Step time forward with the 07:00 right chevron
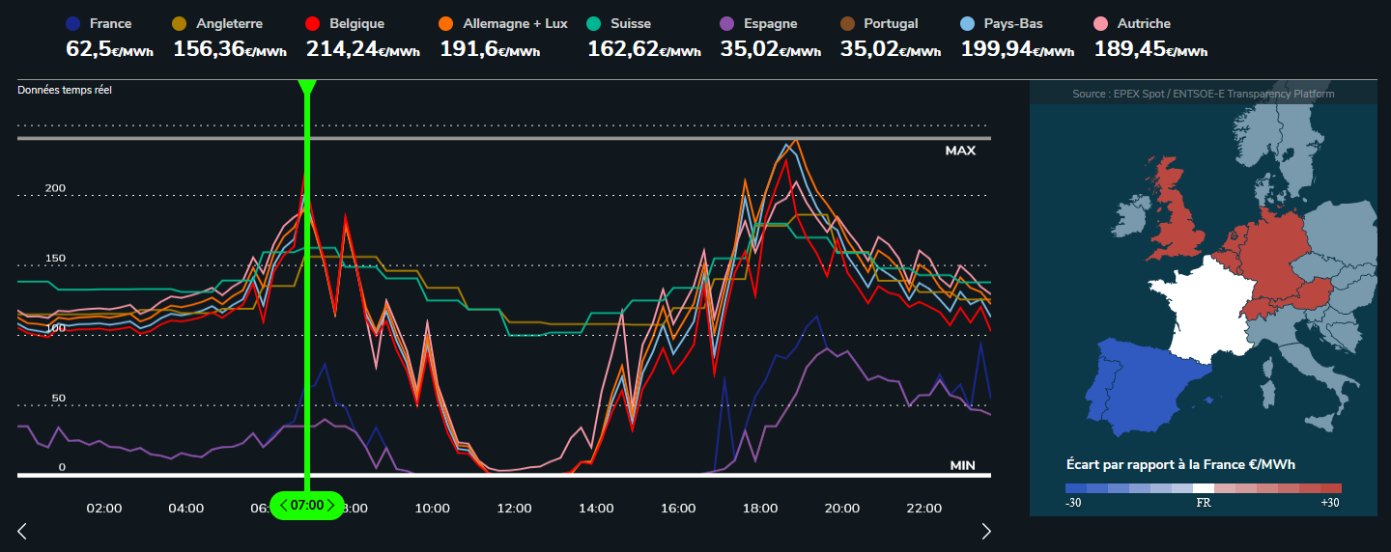The width and height of the screenshot is (1391, 552). 331,505
